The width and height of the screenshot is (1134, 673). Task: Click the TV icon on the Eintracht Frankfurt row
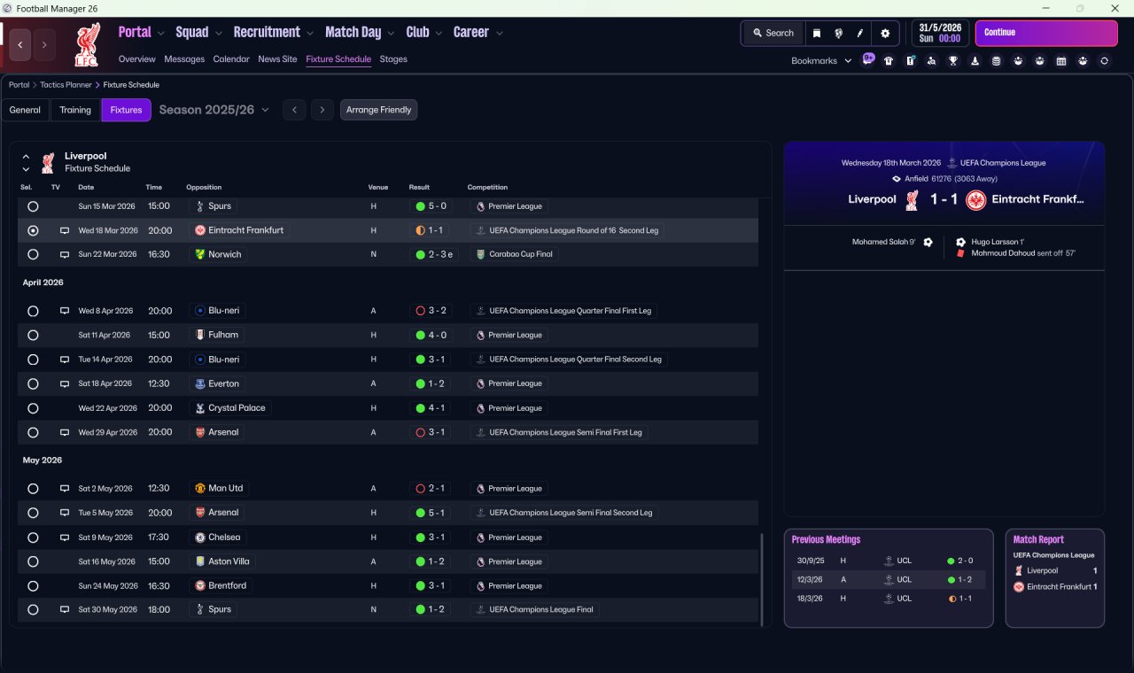coord(65,230)
